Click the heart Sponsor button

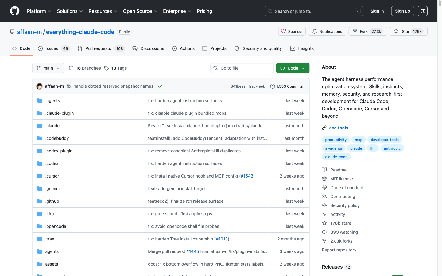tap(292, 31)
